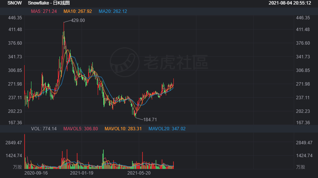The width and height of the screenshot is (318, 178).
Task: Click the right axis 376.60 price label
Action: 303,43
